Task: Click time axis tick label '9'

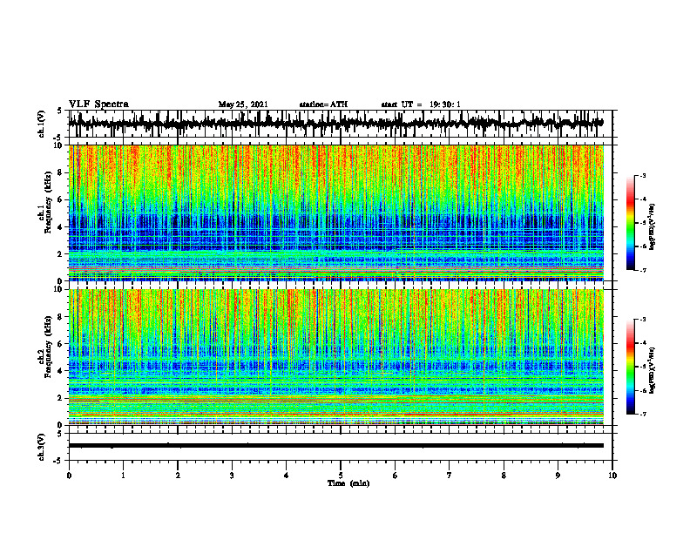Action: (558, 476)
